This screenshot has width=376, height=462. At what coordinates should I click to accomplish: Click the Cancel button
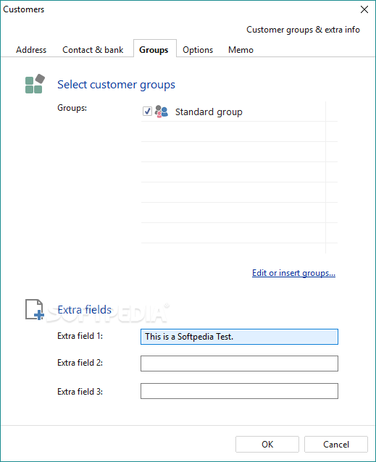point(336,444)
